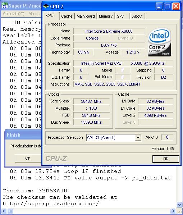Click the Package value 'LGA 775'

click(x=109, y=45)
